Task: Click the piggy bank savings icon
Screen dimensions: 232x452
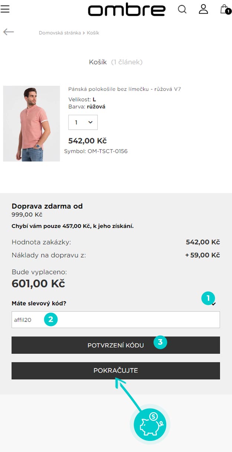Action: point(150,425)
